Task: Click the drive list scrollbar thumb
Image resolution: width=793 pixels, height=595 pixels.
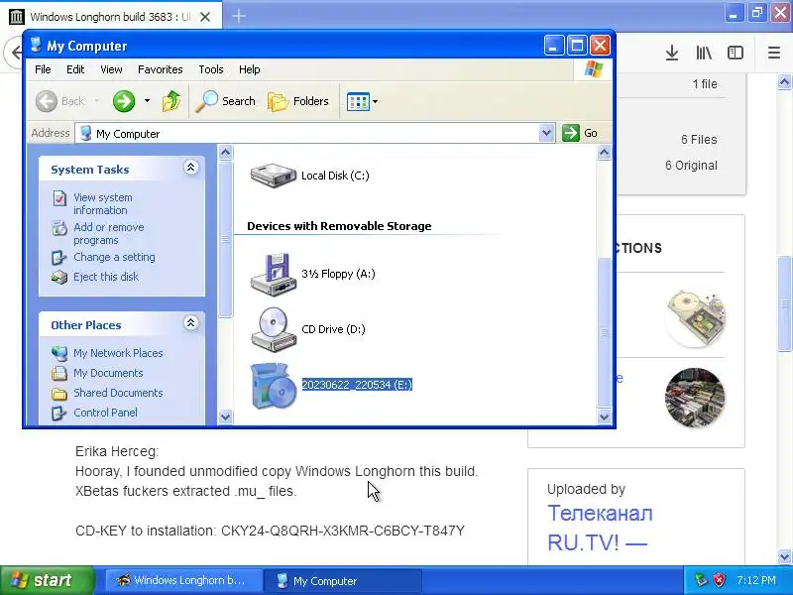Action: pyautogui.click(x=604, y=332)
